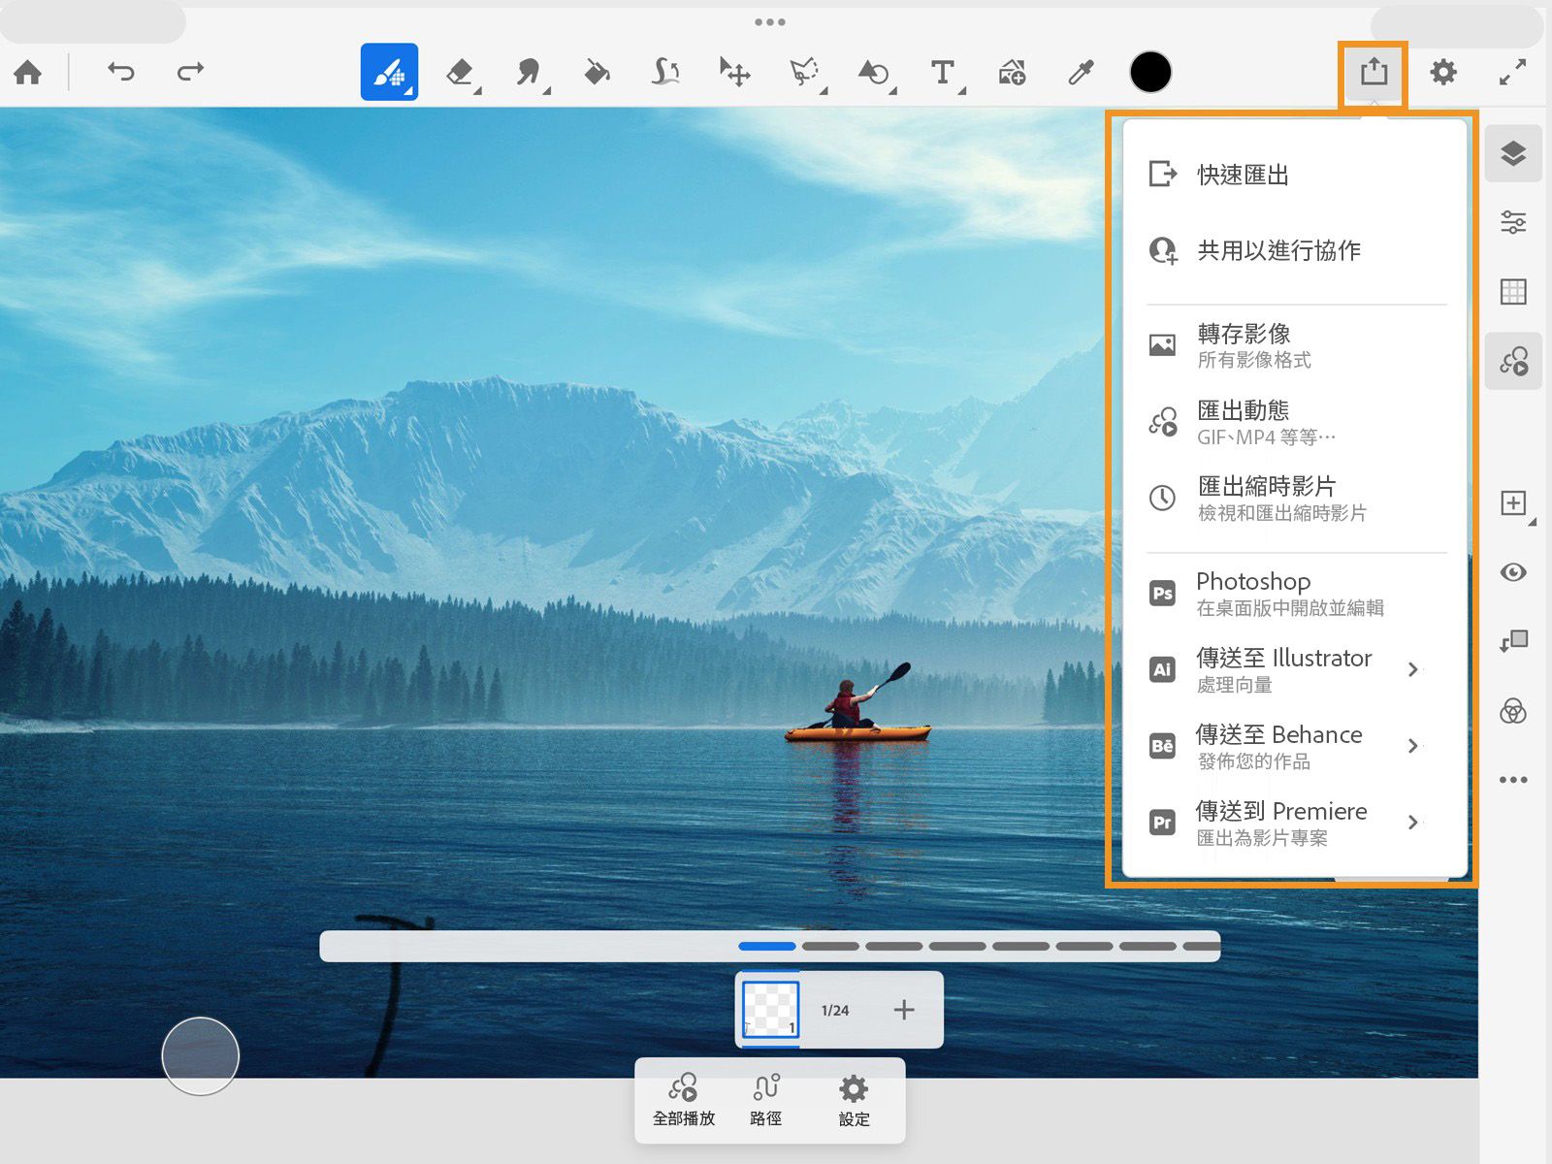Select the move transform tool

(734, 72)
